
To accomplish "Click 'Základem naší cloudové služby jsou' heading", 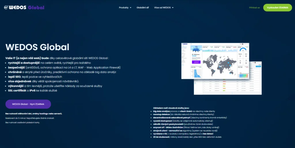I will pyautogui.click(x=171, y=108).
